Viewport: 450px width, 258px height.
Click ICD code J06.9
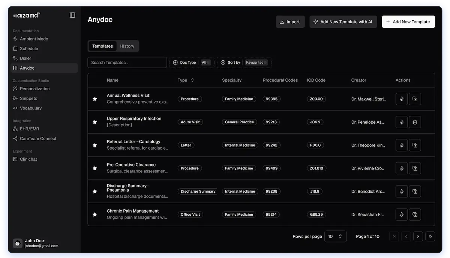coord(315,122)
